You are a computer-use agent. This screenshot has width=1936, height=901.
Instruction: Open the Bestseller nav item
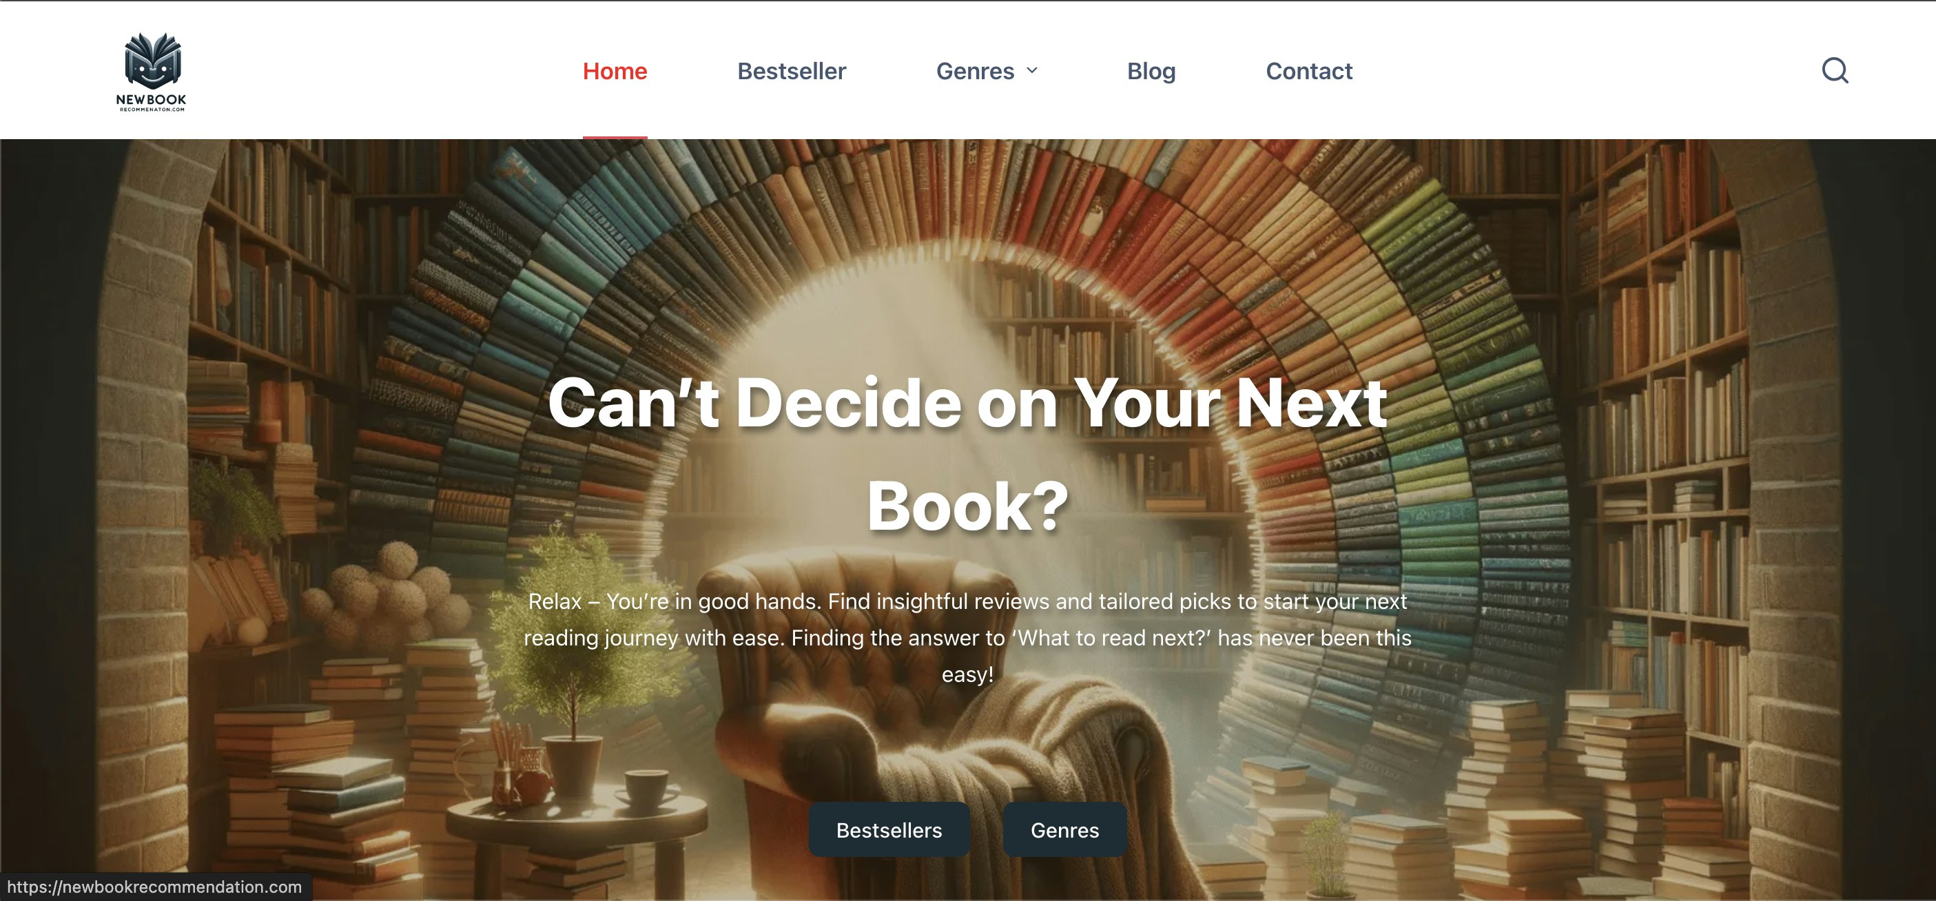792,71
